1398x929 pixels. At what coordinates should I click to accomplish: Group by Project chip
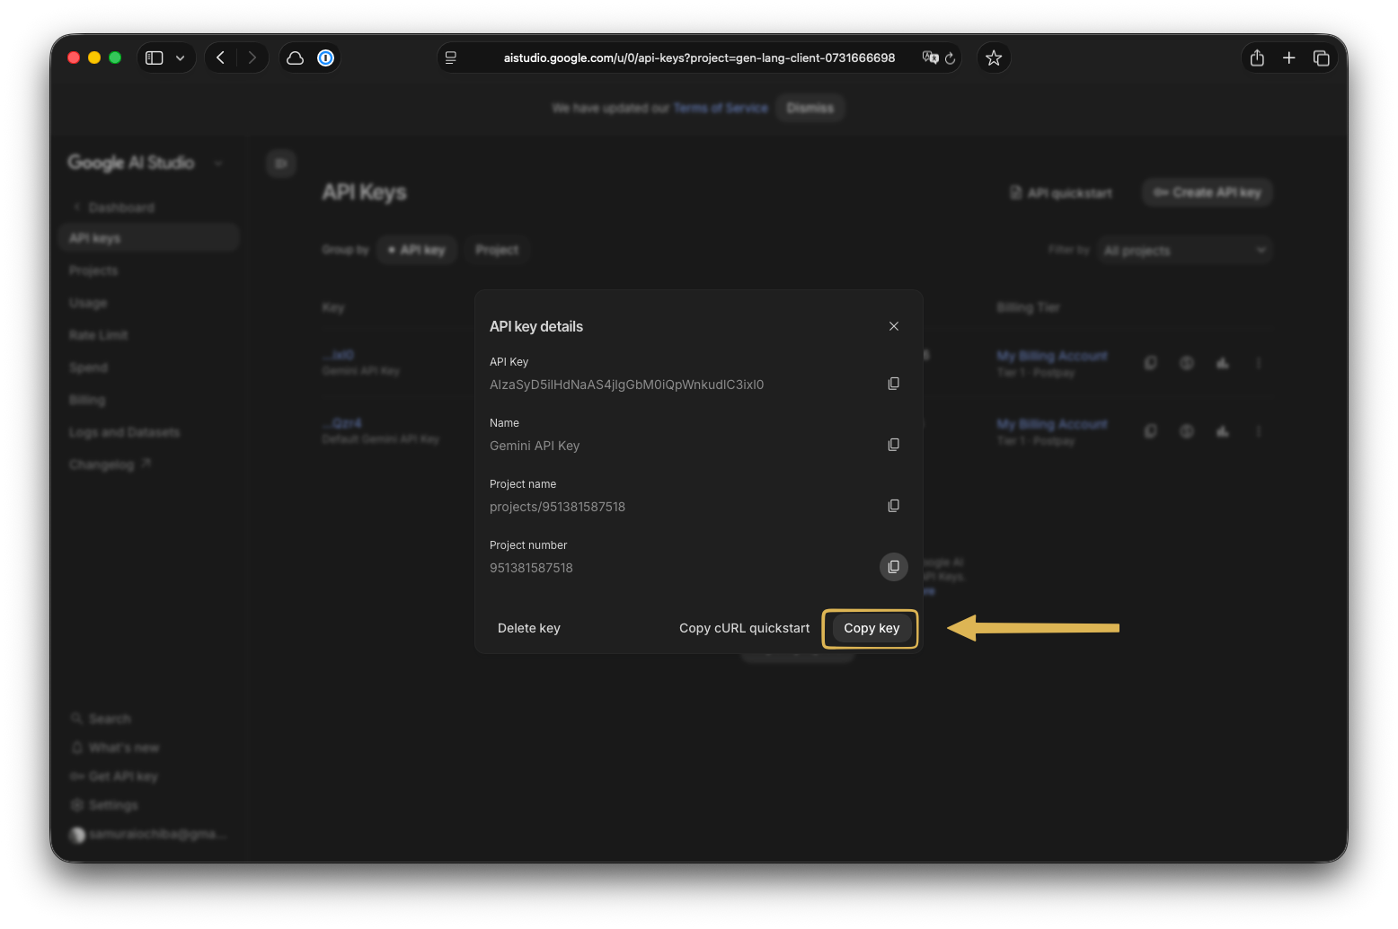[x=497, y=250]
